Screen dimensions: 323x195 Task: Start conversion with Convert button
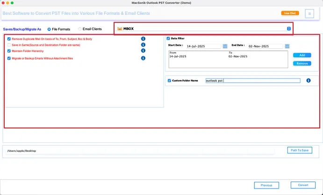[303, 185]
